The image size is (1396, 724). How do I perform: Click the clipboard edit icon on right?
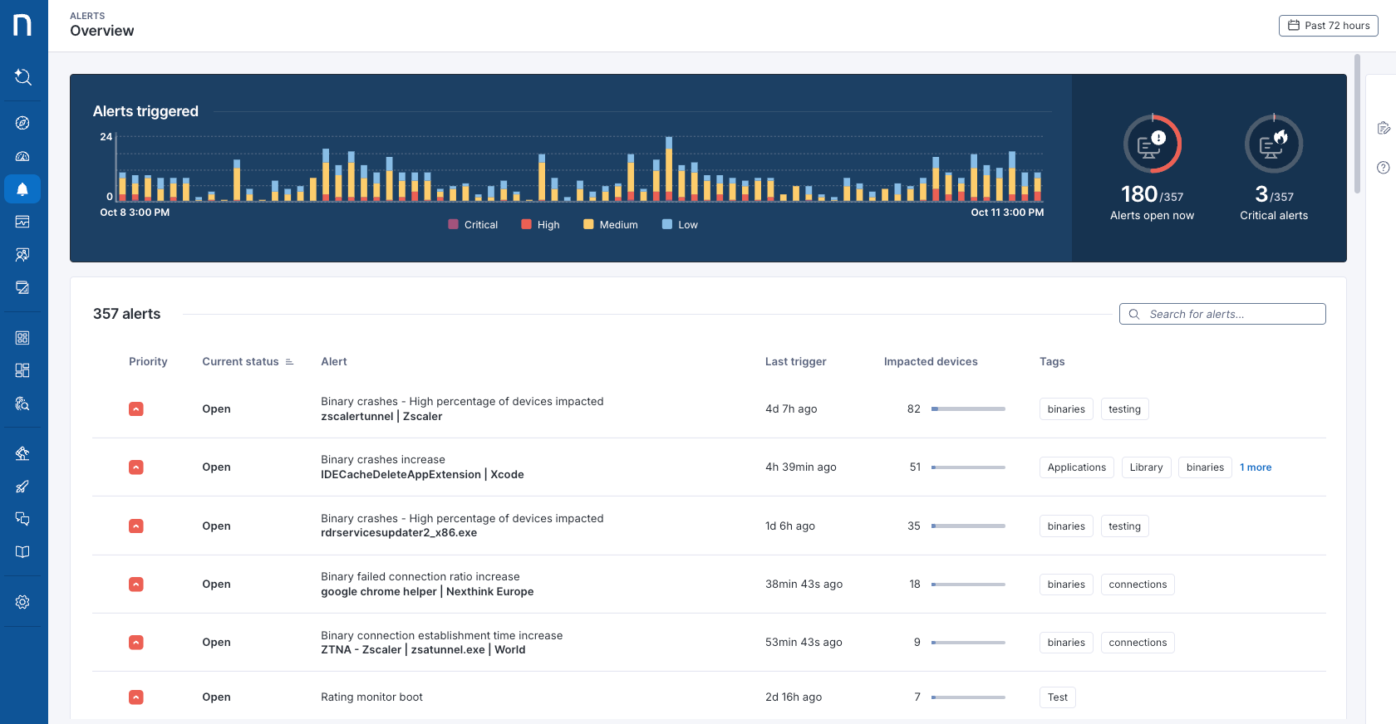click(x=1383, y=128)
